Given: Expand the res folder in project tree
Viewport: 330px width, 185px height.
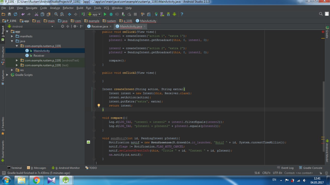Looking at the screenshot, I should (x=12, y=70).
